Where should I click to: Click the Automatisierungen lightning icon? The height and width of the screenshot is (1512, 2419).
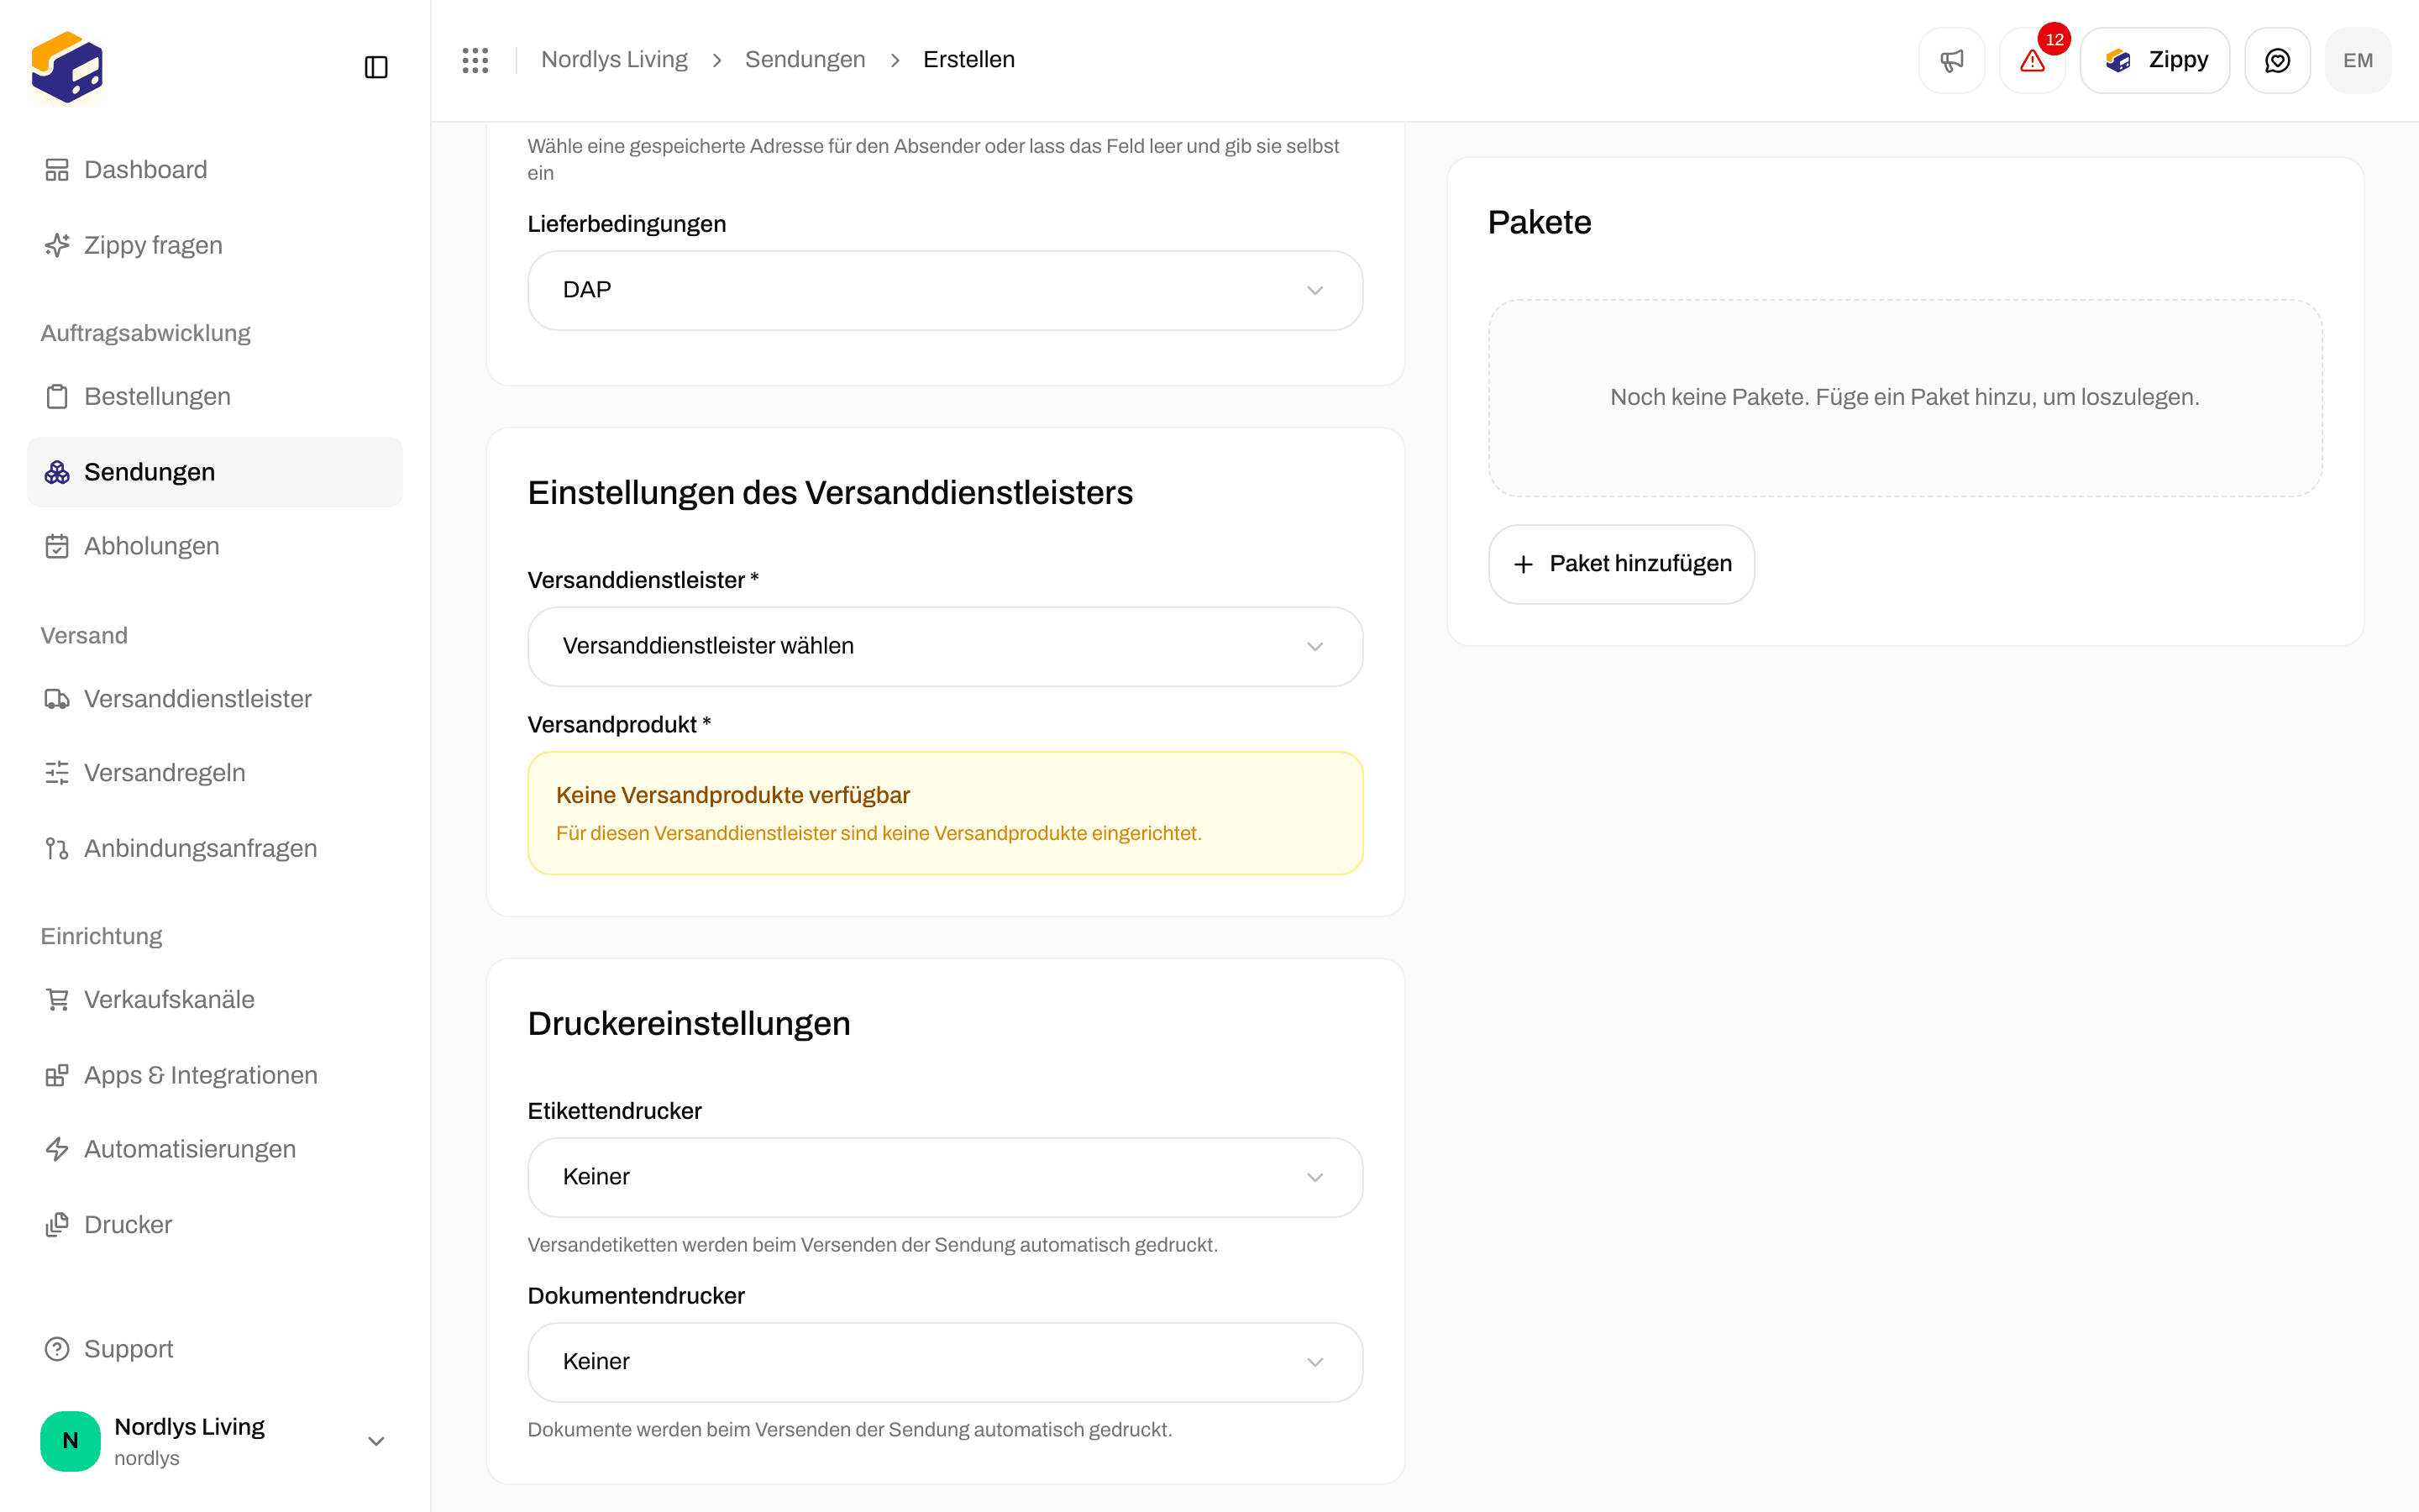57,1149
